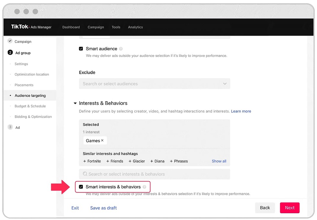Show all similar interests and hashtags

pyautogui.click(x=219, y=161)
